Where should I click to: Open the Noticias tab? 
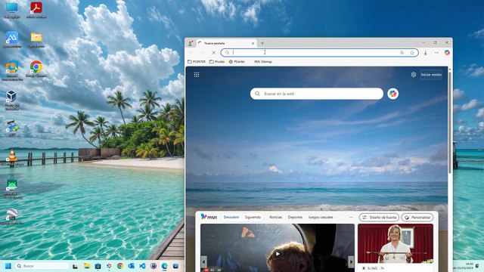tap(275, 218)
